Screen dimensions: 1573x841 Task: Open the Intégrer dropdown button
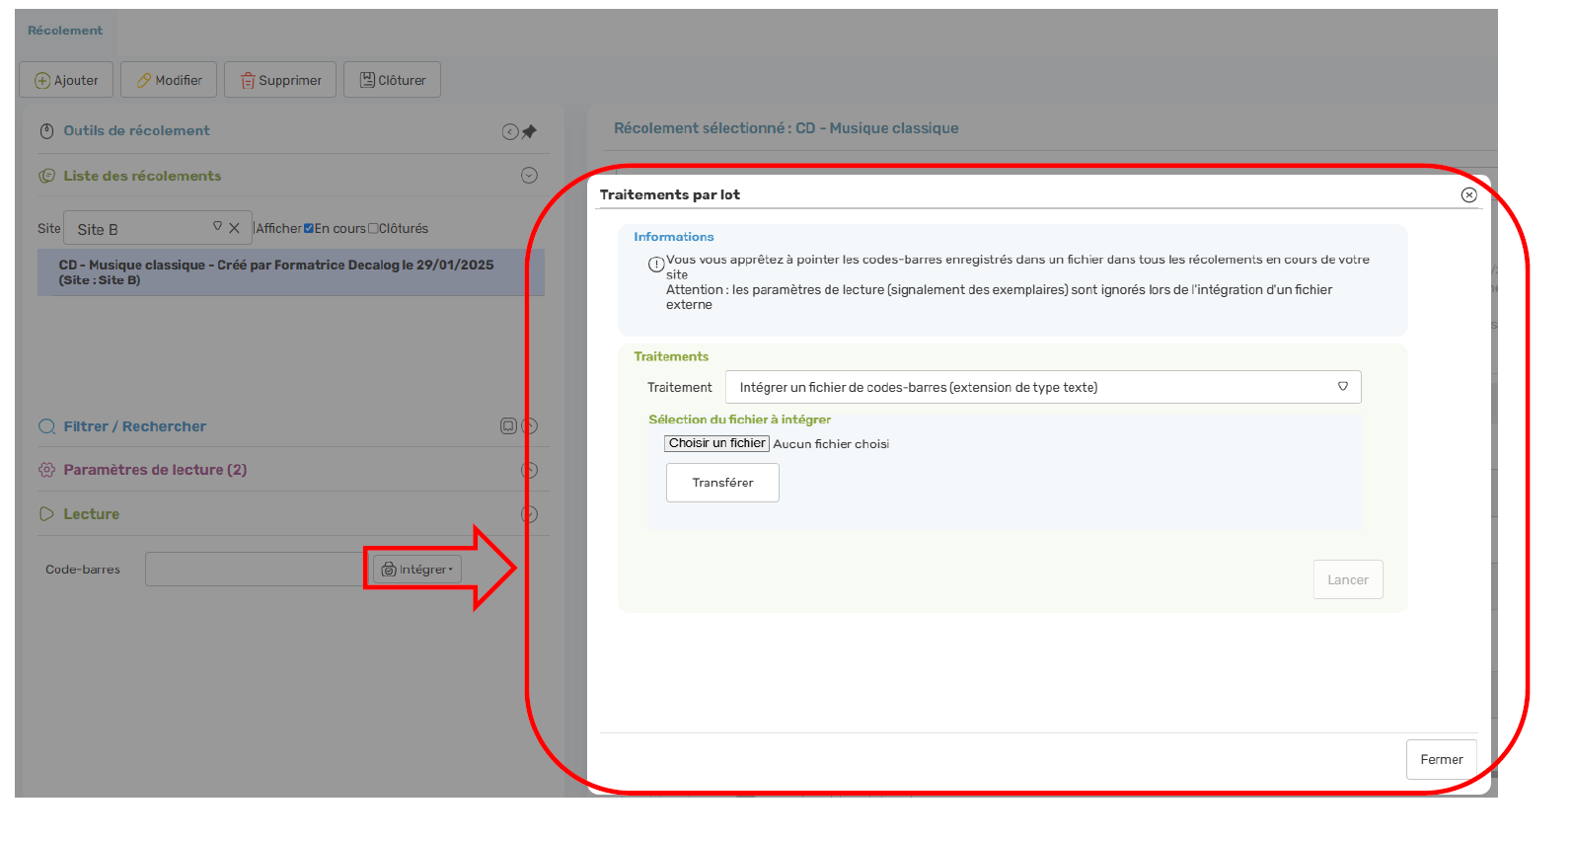click(417, 570)
